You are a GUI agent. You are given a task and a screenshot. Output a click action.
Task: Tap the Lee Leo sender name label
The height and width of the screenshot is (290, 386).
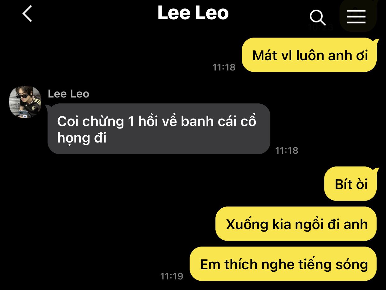click(68, 94)
